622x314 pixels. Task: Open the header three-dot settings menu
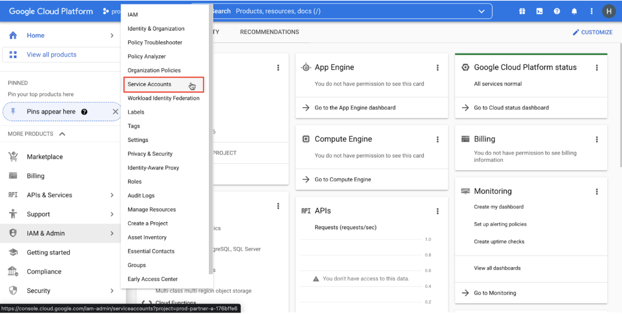[x=592, y=11]
